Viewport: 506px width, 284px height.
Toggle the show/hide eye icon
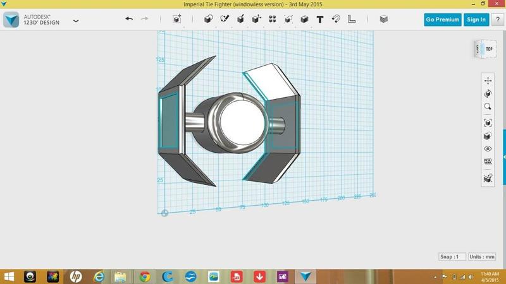tap(488, 148)
